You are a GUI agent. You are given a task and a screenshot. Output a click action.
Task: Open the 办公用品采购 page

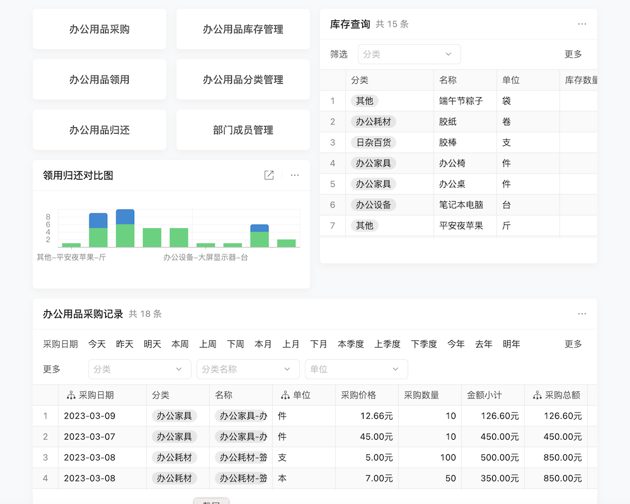tap(99, 28)
